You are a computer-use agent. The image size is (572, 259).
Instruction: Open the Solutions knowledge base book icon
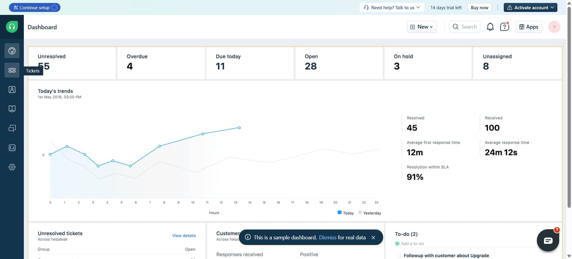tap(12, 109)
